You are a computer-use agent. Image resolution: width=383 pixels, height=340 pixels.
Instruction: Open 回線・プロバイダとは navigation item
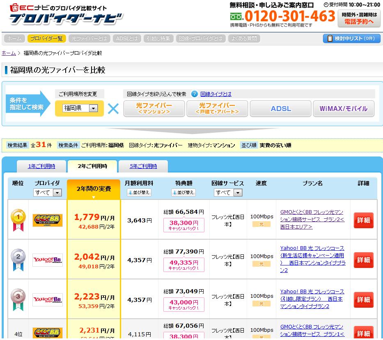tap(201, 38)
